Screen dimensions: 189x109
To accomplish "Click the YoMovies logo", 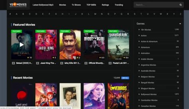I will [18, 5].
